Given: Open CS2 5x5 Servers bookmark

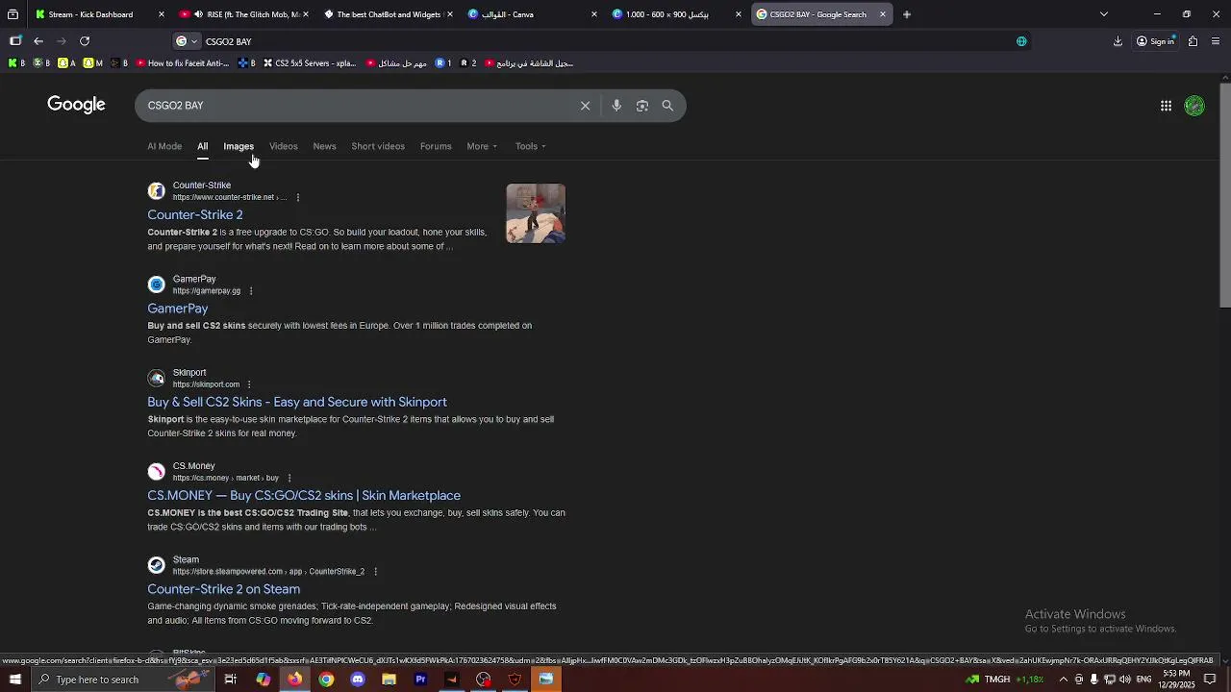Looking at the screenshot, I should (x=309, y=63).
